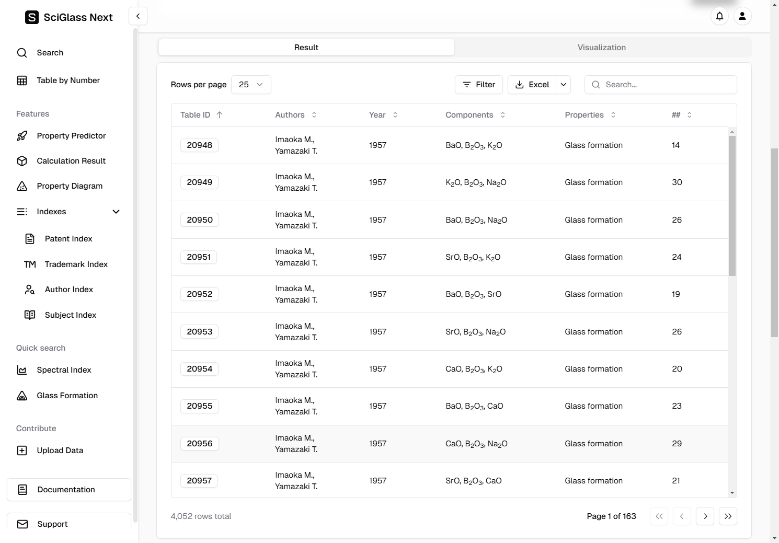The height and width of the screenshot is (543, 779).
Task: Go to next page arrow
Action: point(705,516)
